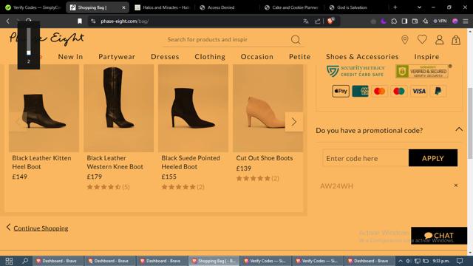This screenshot has height=266, width=473.
Task: Switch to Halos and Miracles tab
Action: tap(163, 7)
